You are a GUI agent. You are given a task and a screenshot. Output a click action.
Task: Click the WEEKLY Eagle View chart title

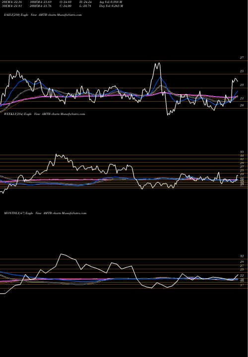[45, 114]
